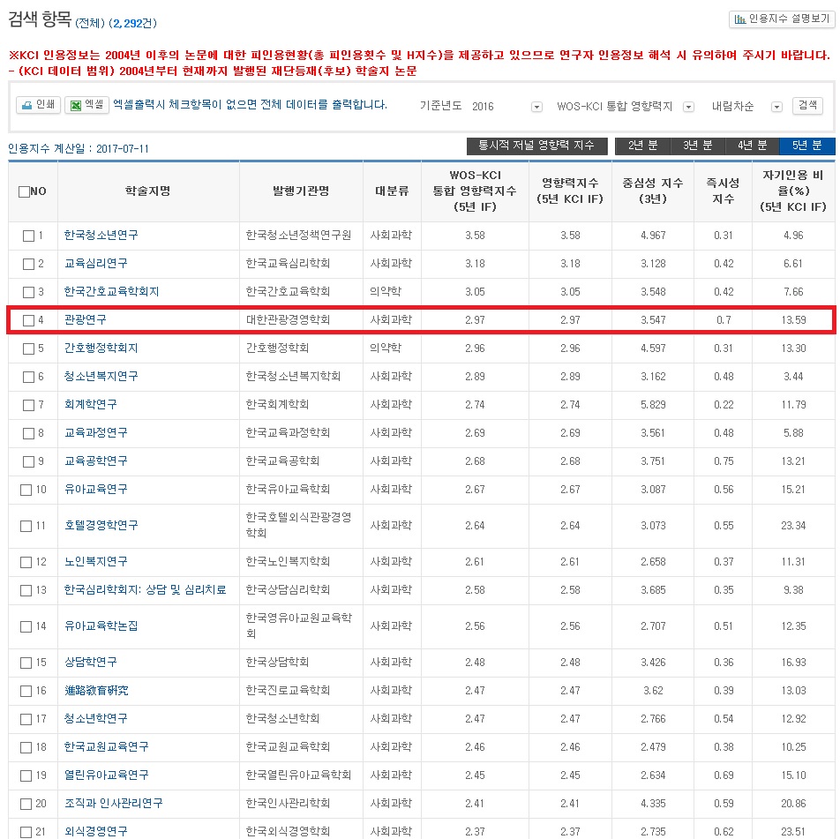Click the 인용지수 계산일 : 2017-07-11 text
Image resolution: width=840 pixels, height=839 pixels.
[79, 148]
